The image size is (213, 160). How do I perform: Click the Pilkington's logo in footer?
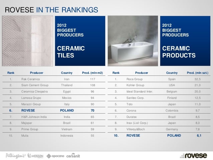pos(16,156)
